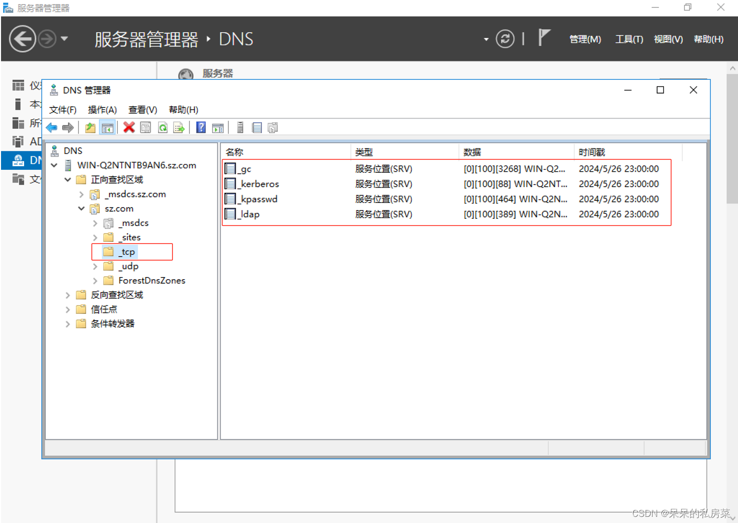Expand the _udp folder
Image resolution: width=738 pixels, height=523 pixels.
coord(95,266)
